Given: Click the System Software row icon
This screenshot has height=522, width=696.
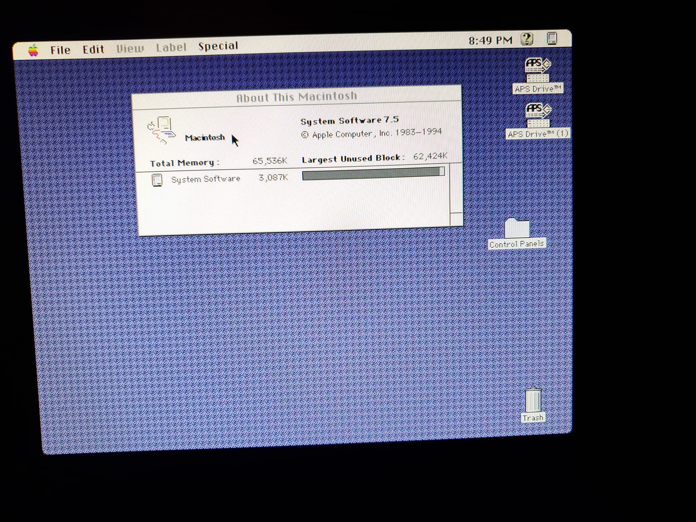Looking at the screenshot, I should click(157, 180).
